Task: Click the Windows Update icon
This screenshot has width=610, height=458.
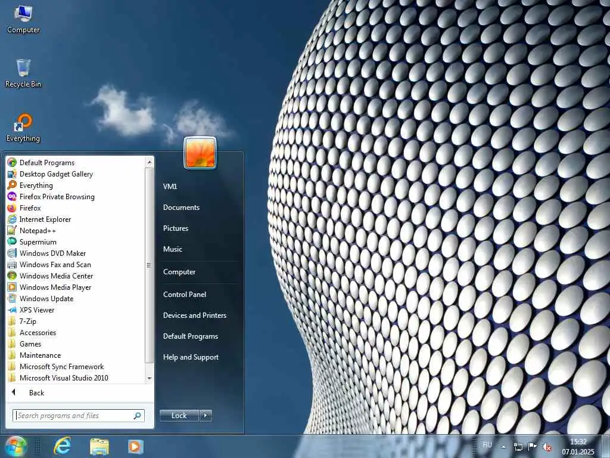Action: [12, 298]
